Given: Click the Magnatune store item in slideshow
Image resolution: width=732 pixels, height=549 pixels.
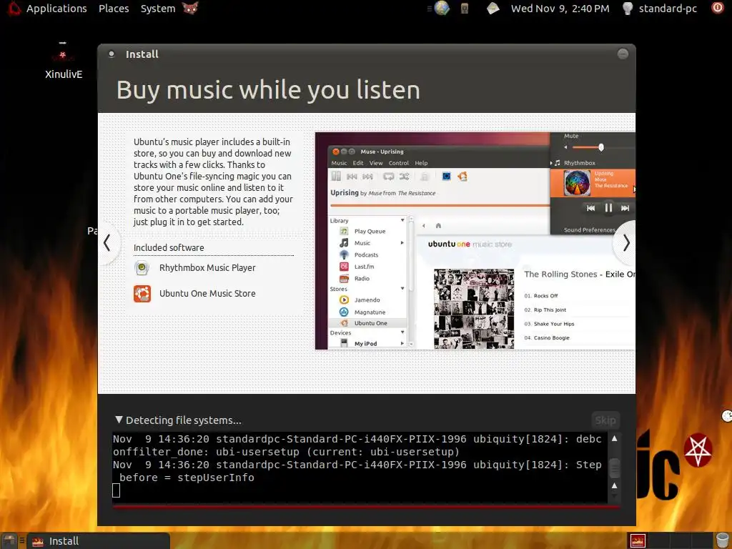Looking at the screenshot, I should coord(370,312).
